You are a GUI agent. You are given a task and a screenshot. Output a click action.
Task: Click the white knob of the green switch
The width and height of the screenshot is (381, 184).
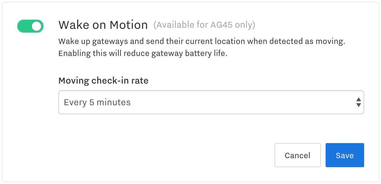(37, 26)
